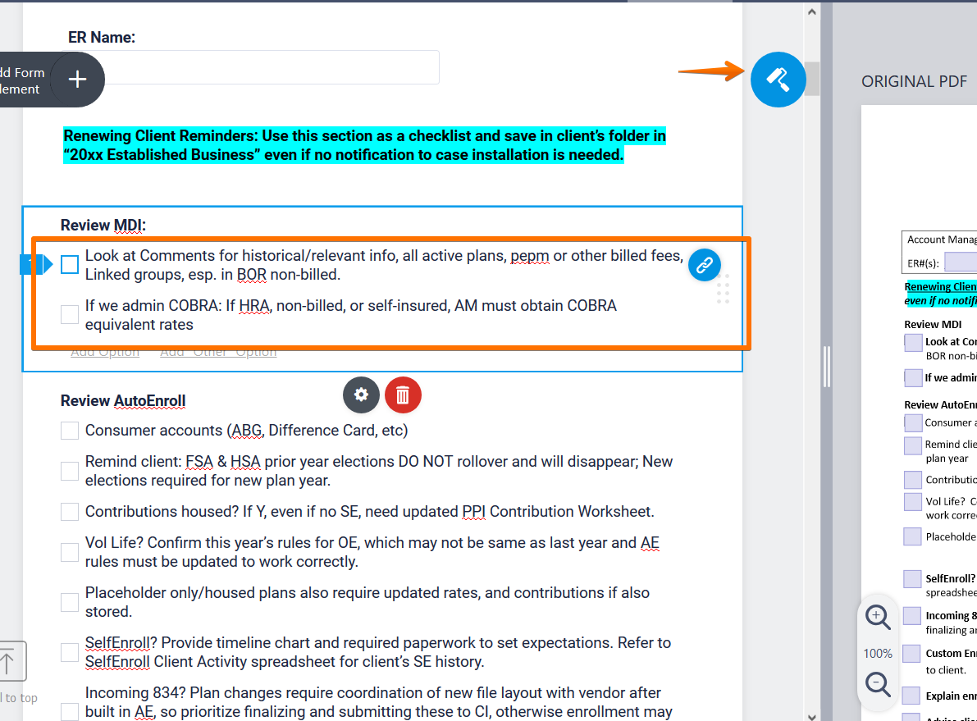Grab the dotted drag handle of field

coord(723,290)
